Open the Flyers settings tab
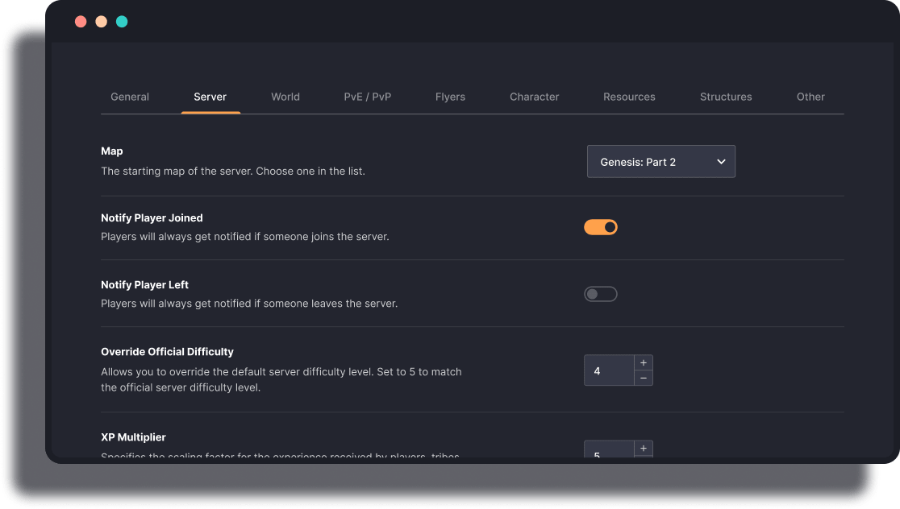This screenshot has width=900, height=509. pyautogui.click(x=450, y=96)
